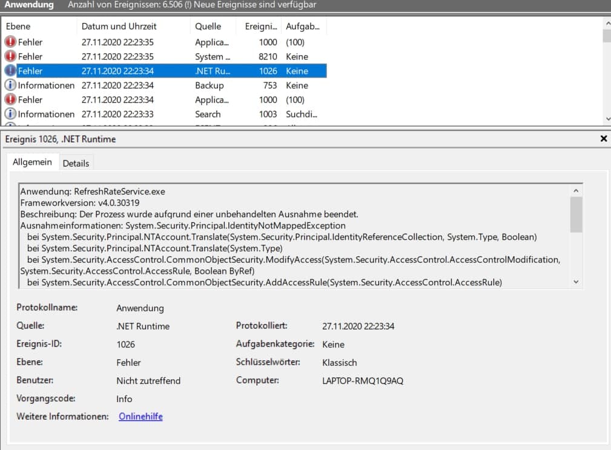
Task: Click description box scroll up arrow
Action: coord(576,191)
